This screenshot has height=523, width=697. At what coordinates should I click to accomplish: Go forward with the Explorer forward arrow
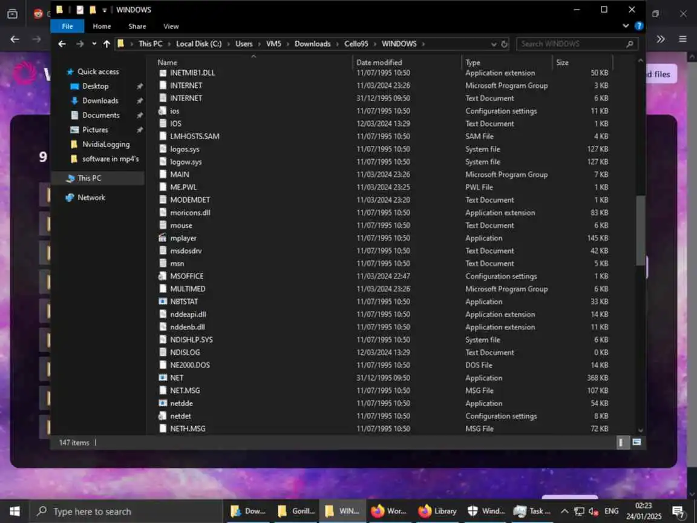(x=80, y=44)
